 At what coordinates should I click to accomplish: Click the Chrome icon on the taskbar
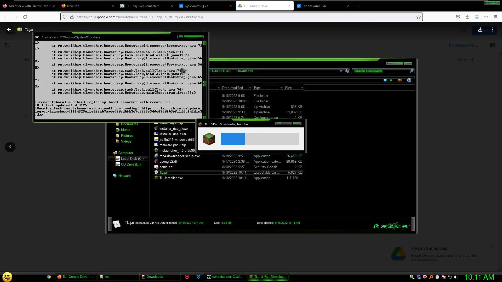49,277
